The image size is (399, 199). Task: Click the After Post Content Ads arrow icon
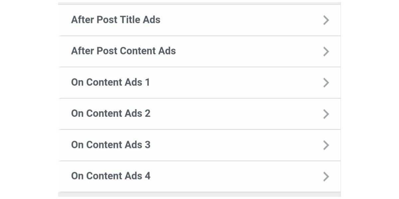click(x=326, y=51)
